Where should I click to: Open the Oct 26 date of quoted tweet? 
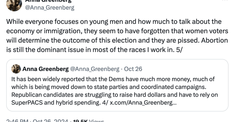click(x=133, y=69)
